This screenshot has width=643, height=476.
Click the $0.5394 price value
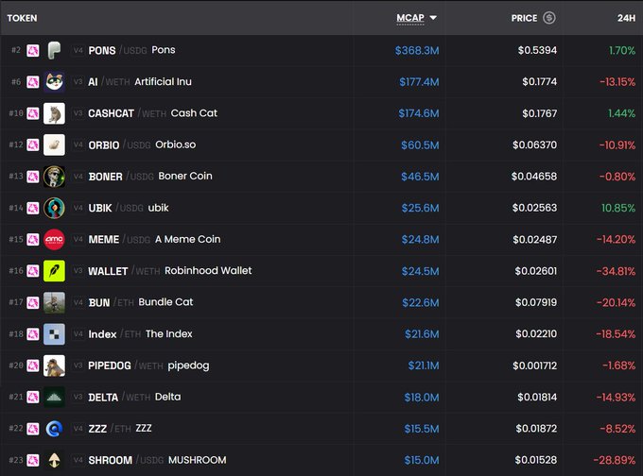coord(537,50)
